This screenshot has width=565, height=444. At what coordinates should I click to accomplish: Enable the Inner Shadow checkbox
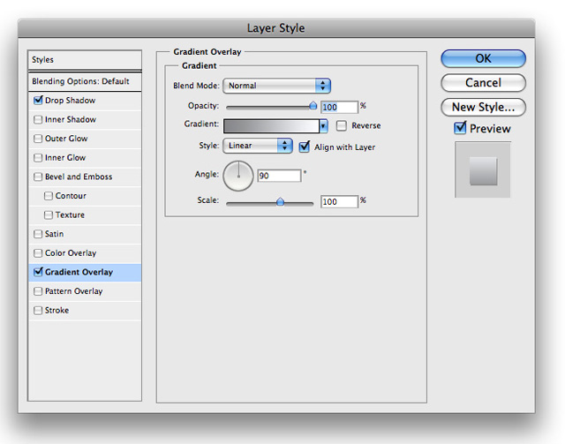[x=38, y=119]
